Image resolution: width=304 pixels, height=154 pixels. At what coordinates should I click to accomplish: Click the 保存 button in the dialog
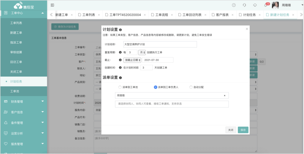tap(243, 130)
